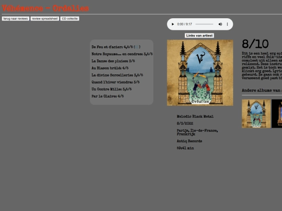Select track 'Par le Glaive: 4/5'
Image resolution: width=282 pixels, height=211 pixels.
tap(108, 96)
